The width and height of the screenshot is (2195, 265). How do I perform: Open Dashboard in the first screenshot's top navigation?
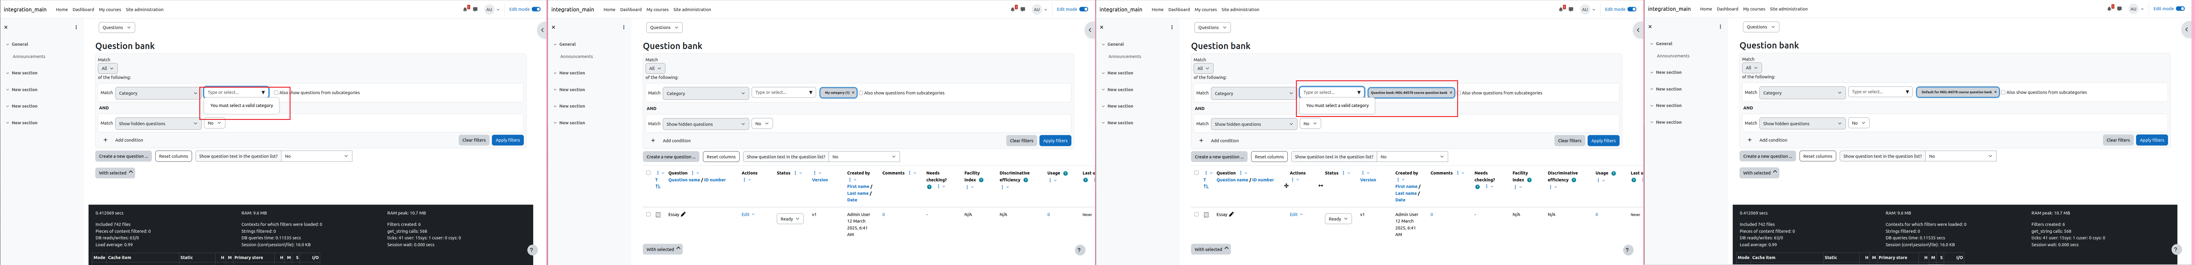click(84, 9)
